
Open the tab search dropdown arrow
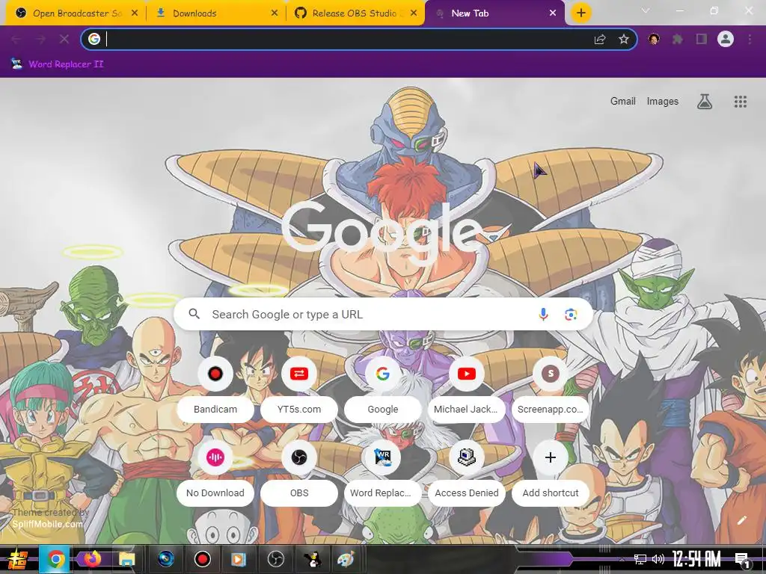pos(646,10)
